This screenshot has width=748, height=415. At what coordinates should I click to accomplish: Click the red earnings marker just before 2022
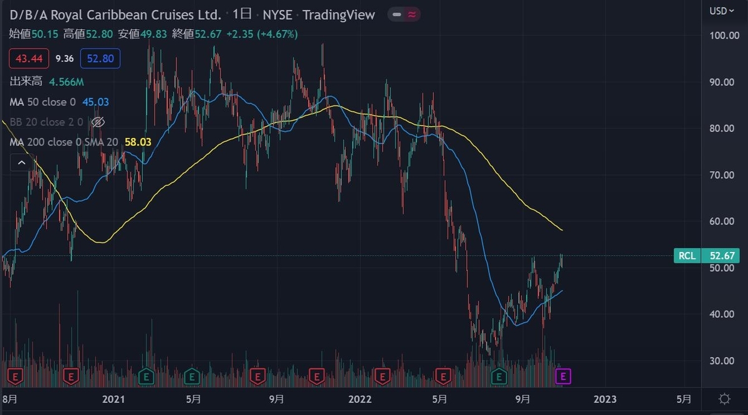[x=317, y=376]
